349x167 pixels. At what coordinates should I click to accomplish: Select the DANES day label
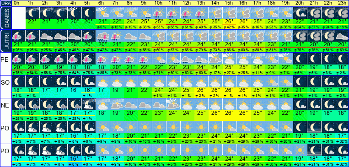(x=5, y=18)
